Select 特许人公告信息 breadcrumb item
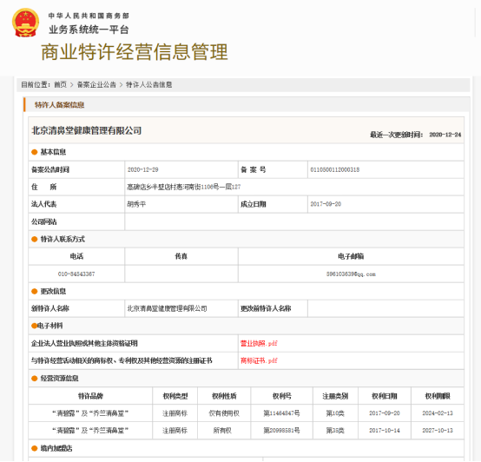The image size is (481, 462). click(148, 84)
